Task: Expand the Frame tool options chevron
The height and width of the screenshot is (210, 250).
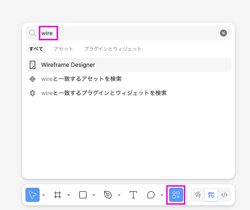Action: pos(69,195)
